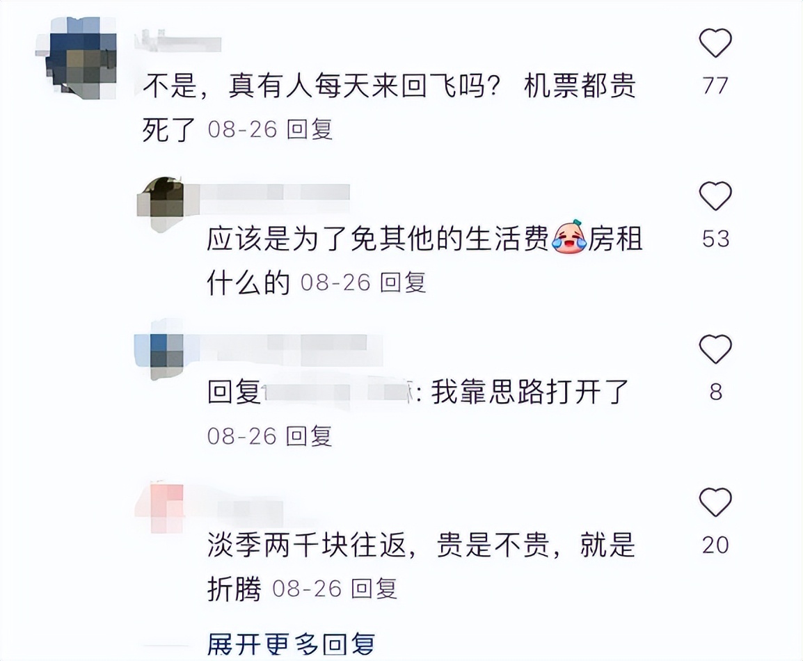Screen dimensions: 803x661
Task: Like the comment with 53 likes
Action: pos(715,196)
